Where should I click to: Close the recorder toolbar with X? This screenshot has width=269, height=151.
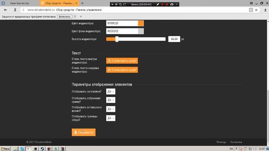tap(177, 4)
